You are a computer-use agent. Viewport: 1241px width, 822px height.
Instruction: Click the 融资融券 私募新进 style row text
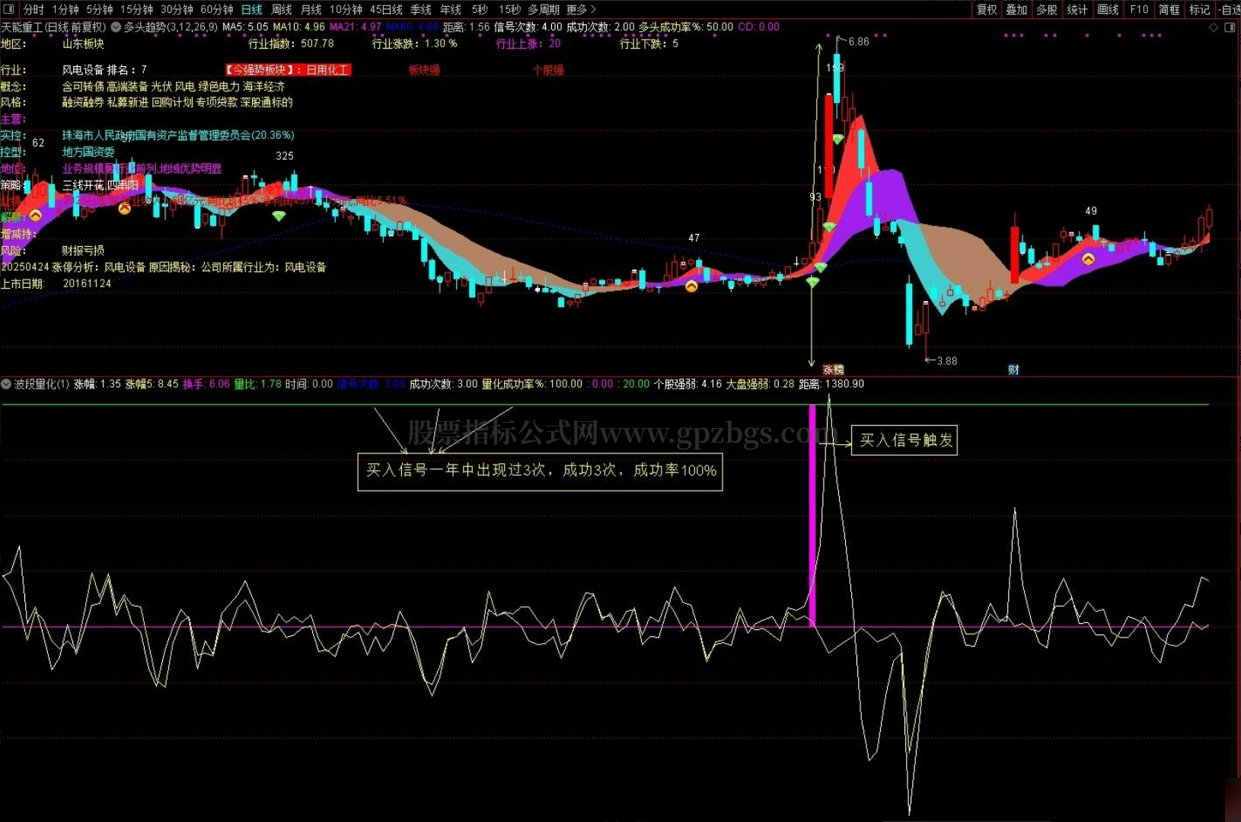coord(177,102)
